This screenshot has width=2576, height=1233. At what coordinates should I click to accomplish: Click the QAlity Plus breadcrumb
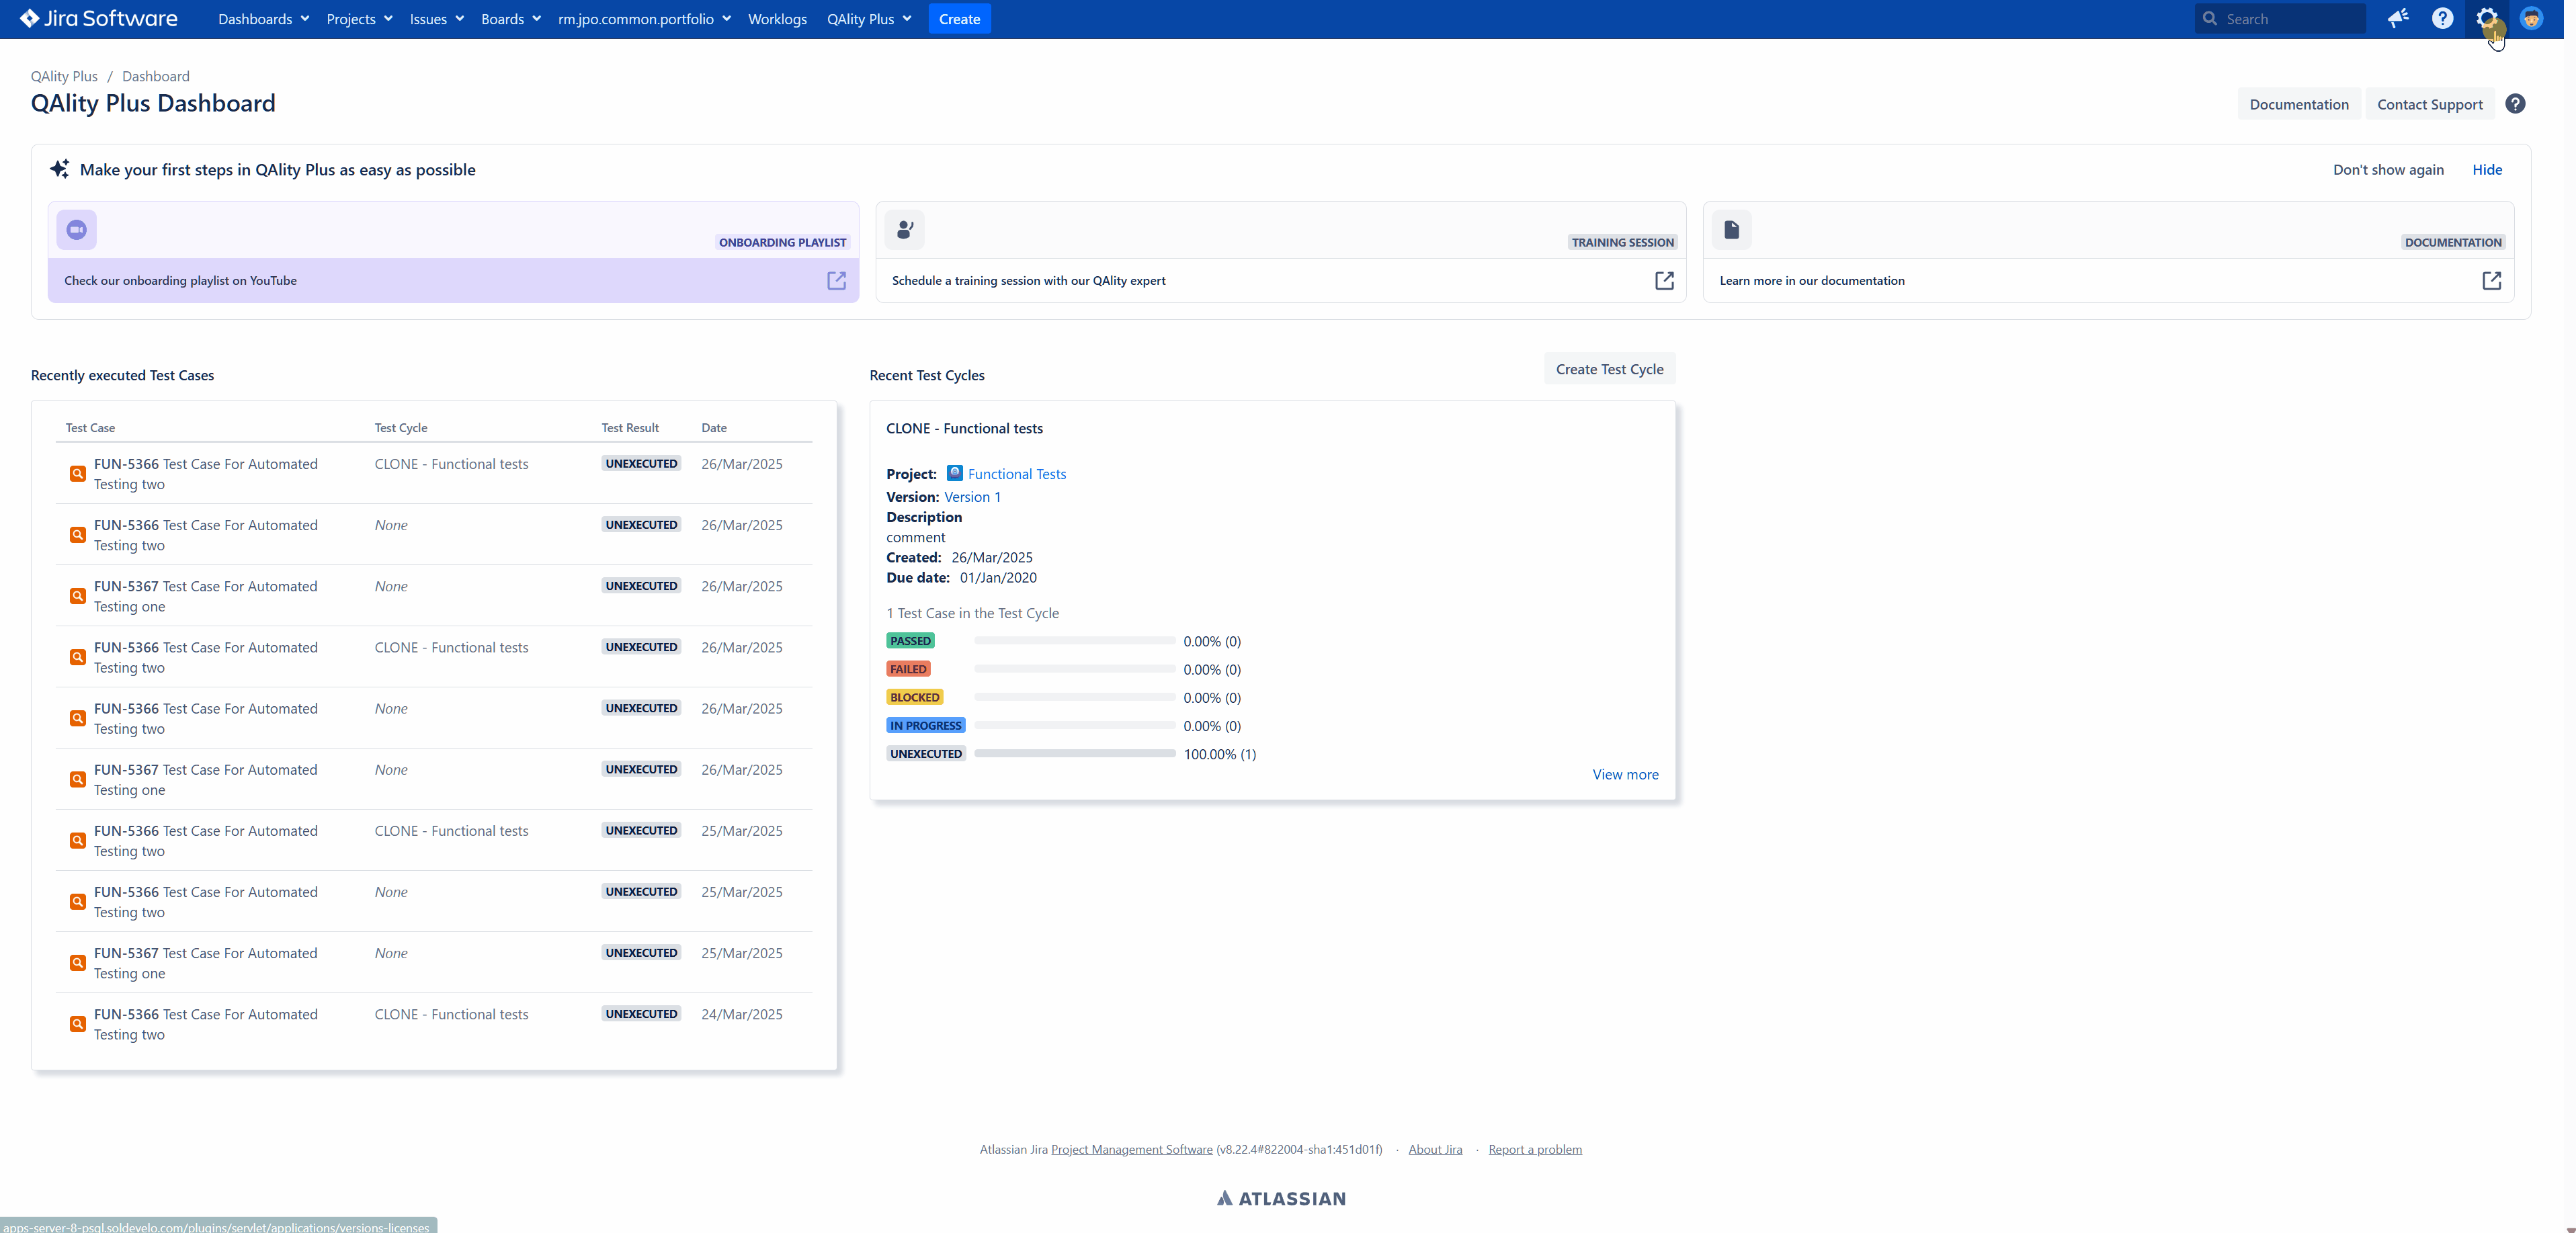64,76
